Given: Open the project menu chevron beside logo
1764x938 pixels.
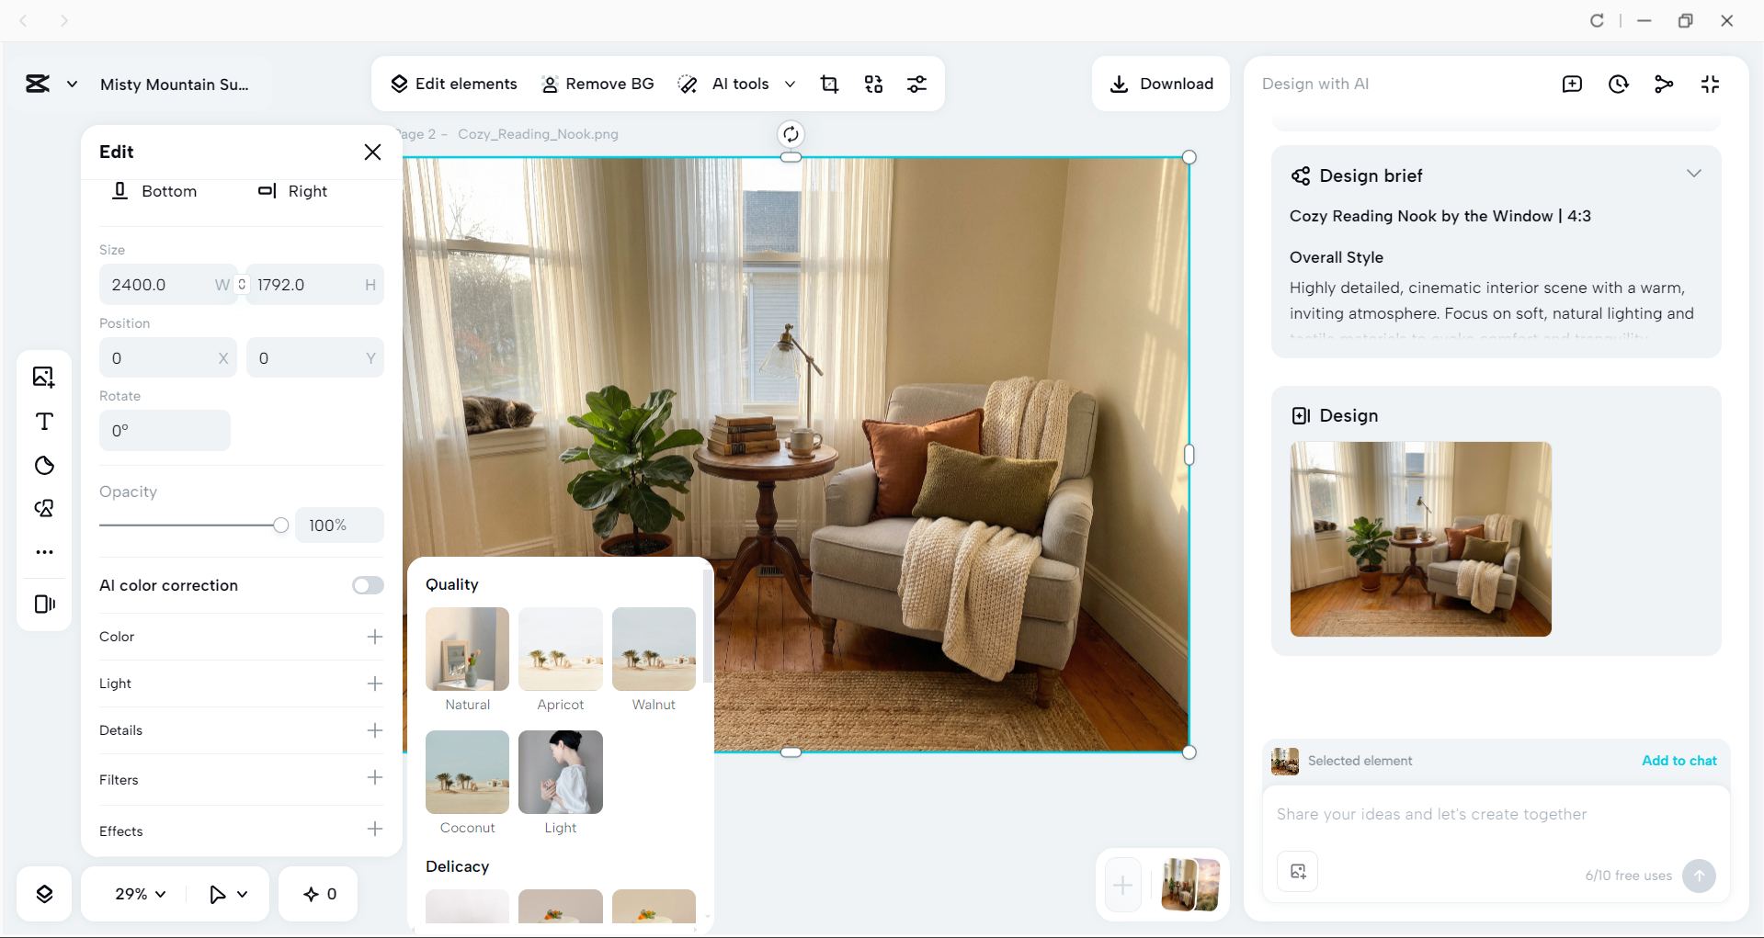Looking at the screenshot, I should pos(72,85).
